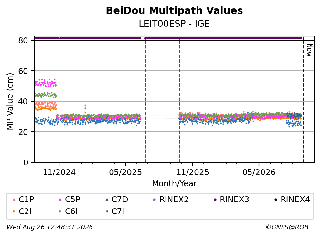Screen dimensions: 321x237
Task: Click the C7D legend entry
Action: 117,199
